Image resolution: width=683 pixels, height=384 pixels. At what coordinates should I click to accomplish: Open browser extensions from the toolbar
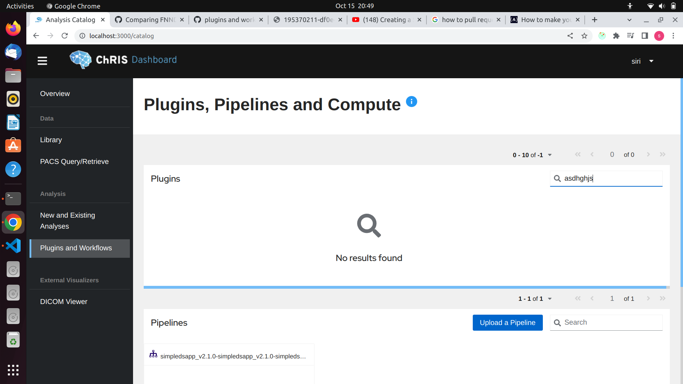[x=616, y=36]
